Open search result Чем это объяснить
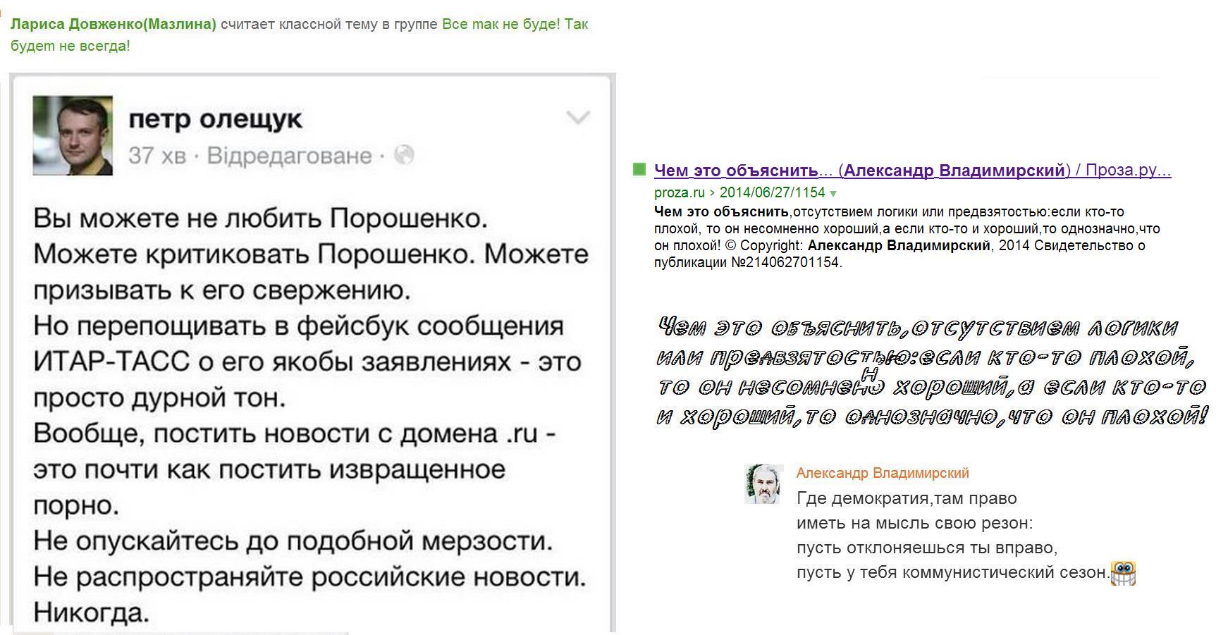 point(912,171)
